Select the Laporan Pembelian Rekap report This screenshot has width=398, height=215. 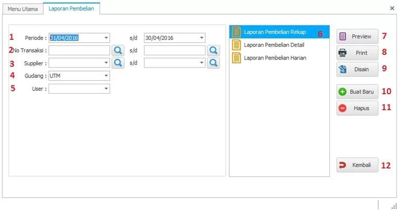(274, 32)
